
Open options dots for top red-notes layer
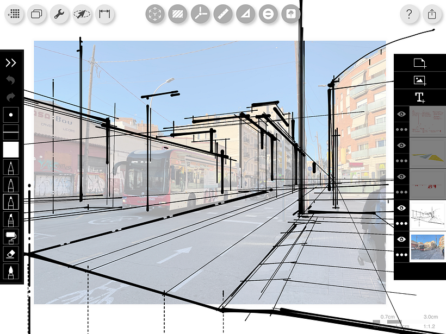tap(401, 129)
